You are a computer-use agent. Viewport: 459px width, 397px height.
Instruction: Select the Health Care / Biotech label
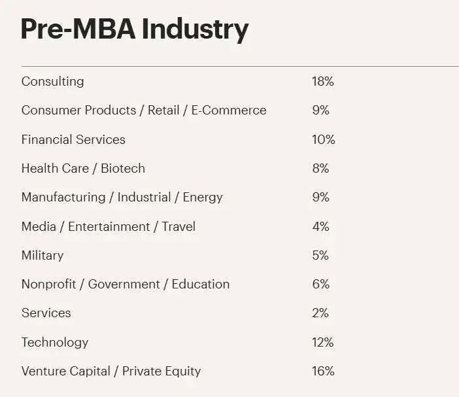(83, 168)
